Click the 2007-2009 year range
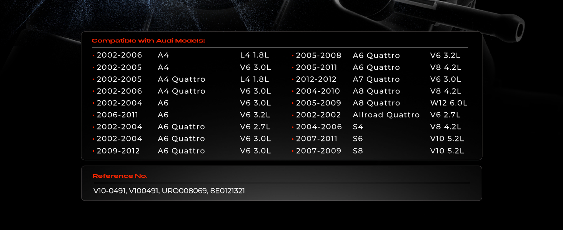The height and width of the screenshot is (230, 563). 318,151
